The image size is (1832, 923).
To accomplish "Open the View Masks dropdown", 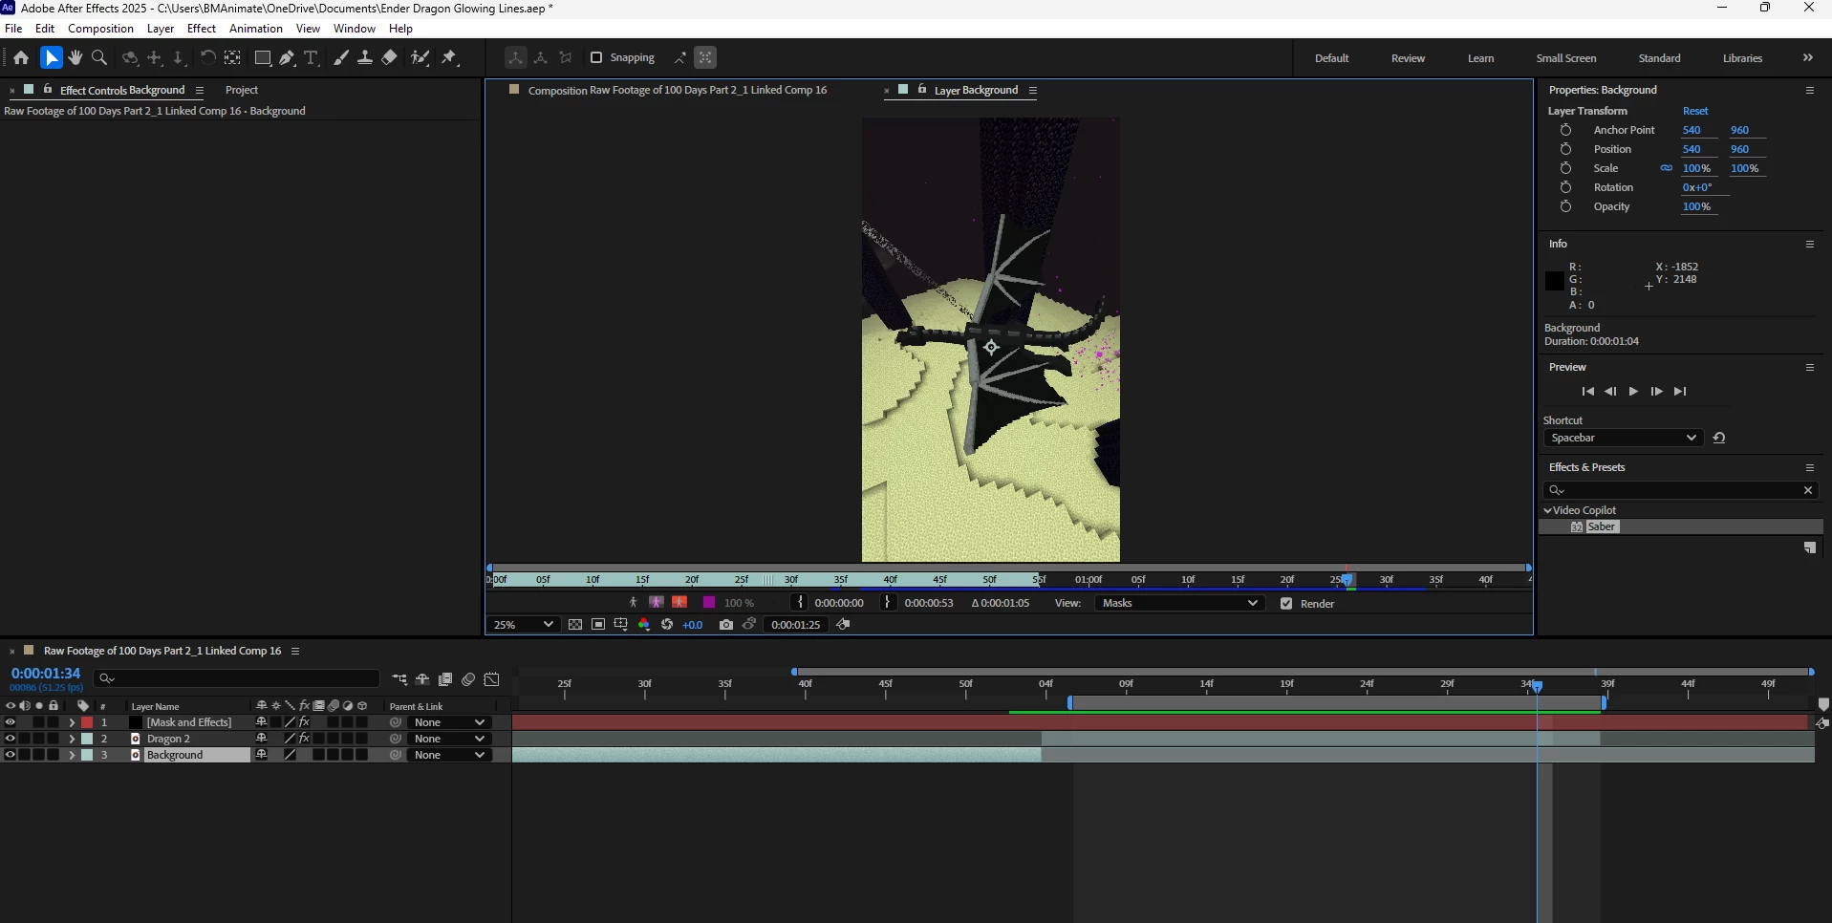I will click(x=1178, y=603).
